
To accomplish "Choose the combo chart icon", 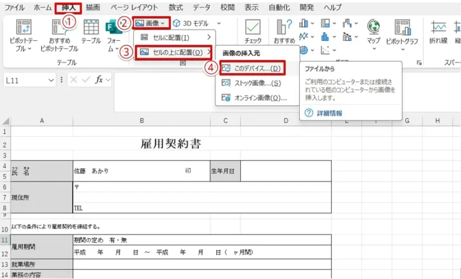I will [x=347, y=37].
